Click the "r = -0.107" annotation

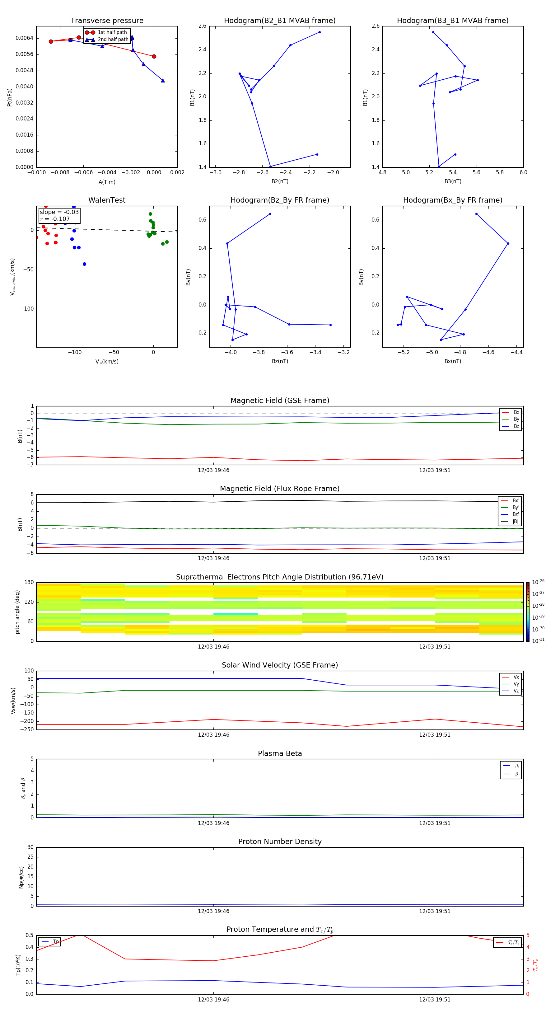(x=55, y=219)
